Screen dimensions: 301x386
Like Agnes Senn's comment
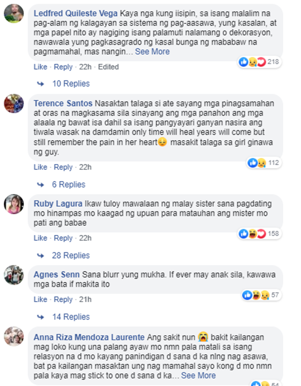click(x=41, y=299)
